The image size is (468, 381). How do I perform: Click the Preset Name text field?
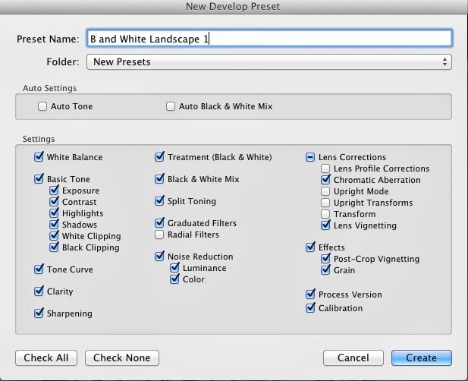(269, 38)
